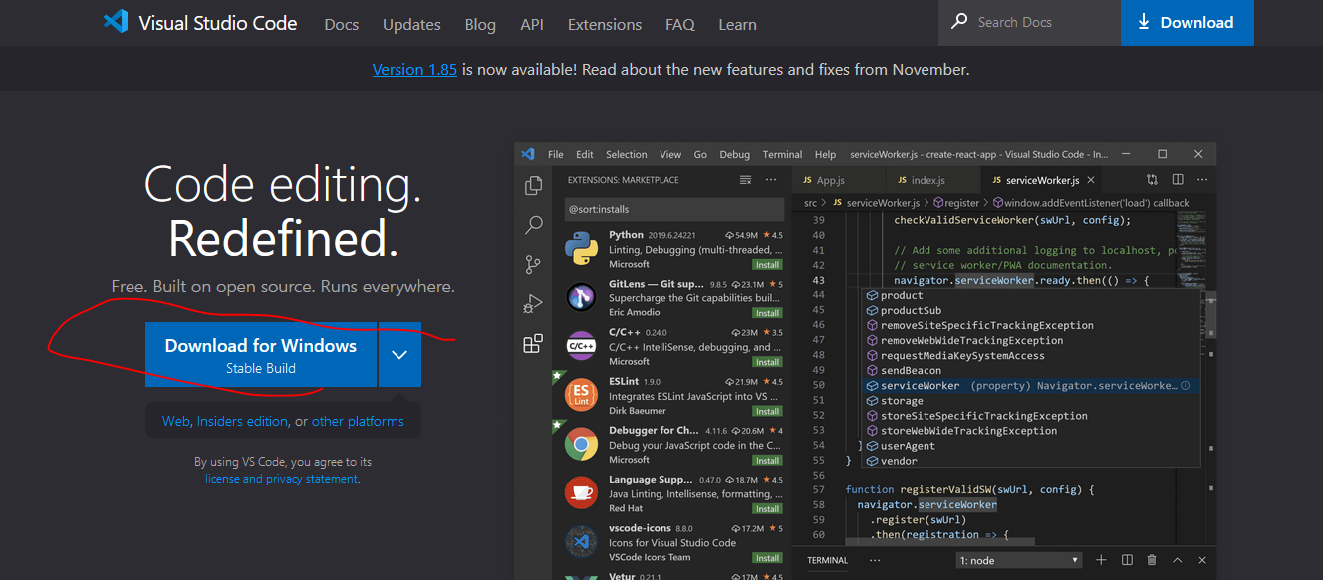Screen dimensions: 1323x580
Task: Click the Download for Windows Stable Build button
Action: [x=261, y=355]
